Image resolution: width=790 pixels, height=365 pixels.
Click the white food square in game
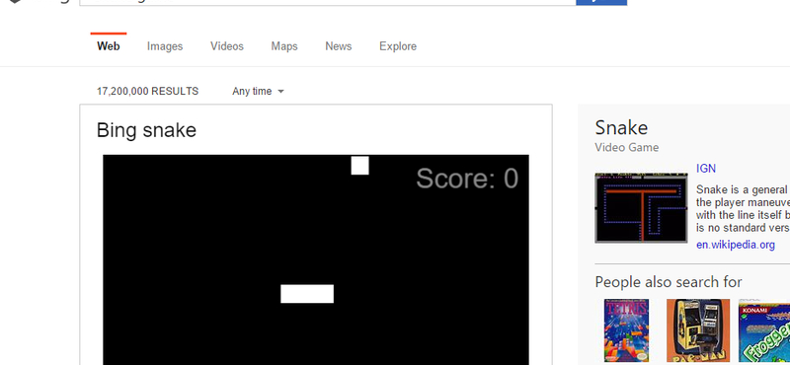coord(359,166)
